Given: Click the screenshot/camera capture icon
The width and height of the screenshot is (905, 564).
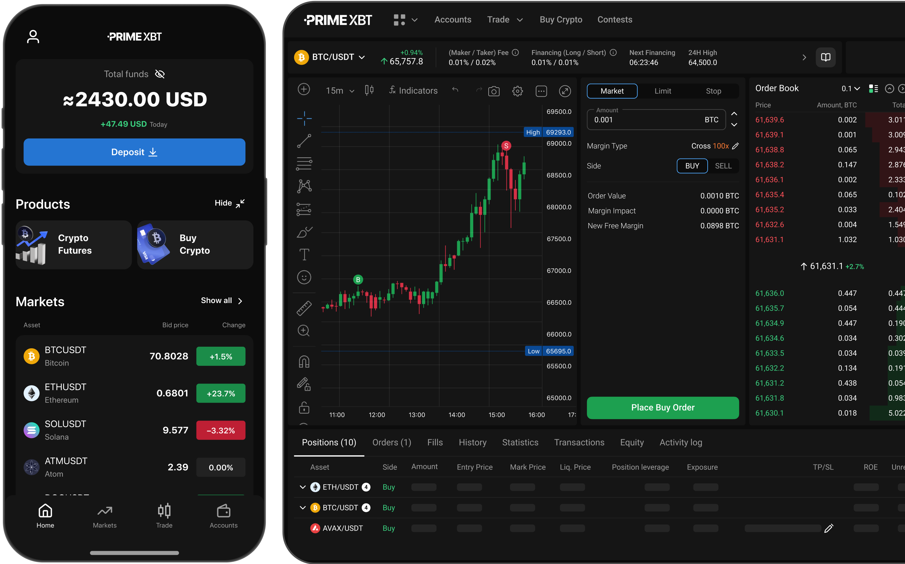Looking at the screenshot, I should click(x=493, y=90).
